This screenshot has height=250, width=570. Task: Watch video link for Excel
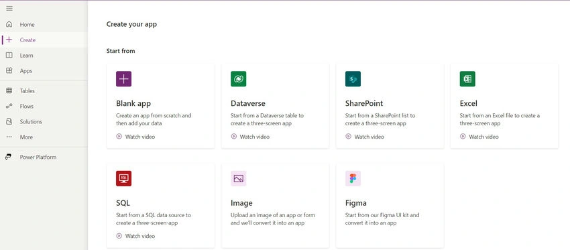pos(483,137)
